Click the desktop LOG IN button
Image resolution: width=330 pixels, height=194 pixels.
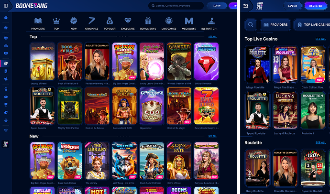(x=217, y=6)
